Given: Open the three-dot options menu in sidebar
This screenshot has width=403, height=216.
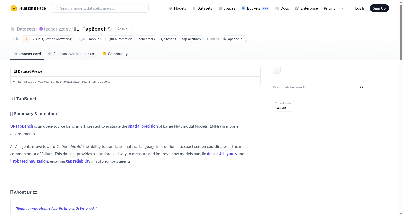Looking at the screenshot, I should [x=277, y=70].
